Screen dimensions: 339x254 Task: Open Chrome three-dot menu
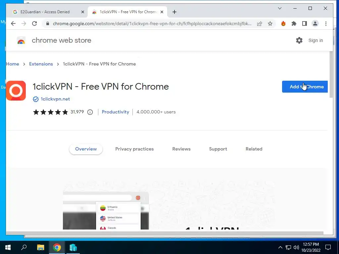point(326,23)
